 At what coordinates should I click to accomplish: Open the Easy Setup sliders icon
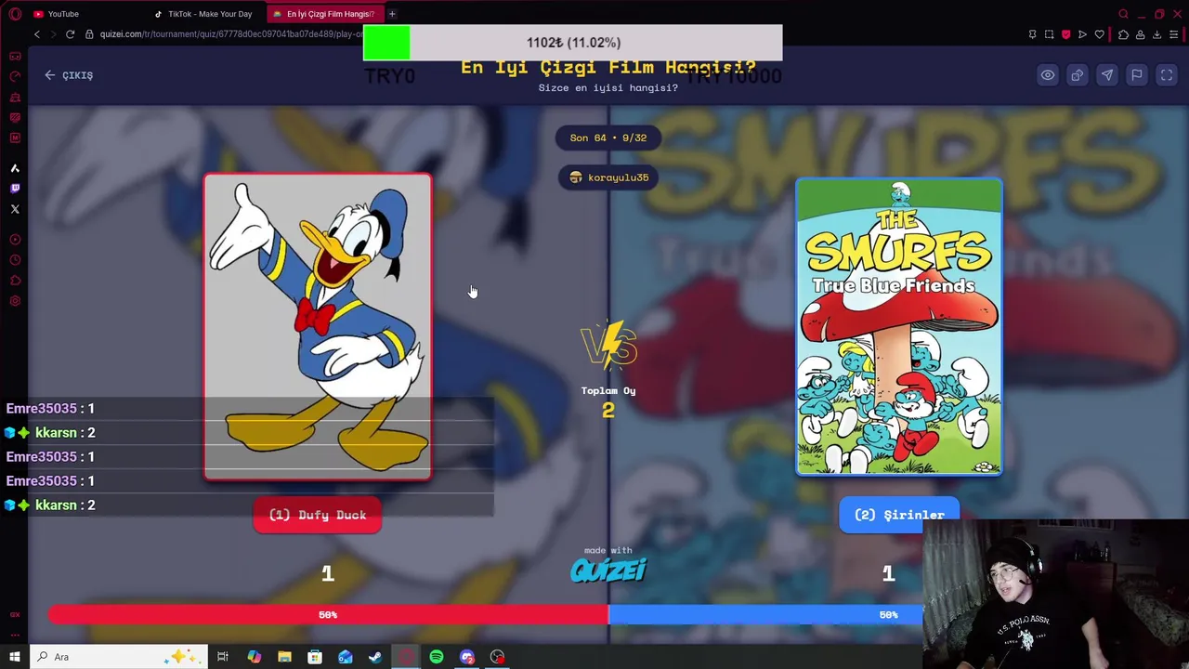click(x=1174, y=34)
